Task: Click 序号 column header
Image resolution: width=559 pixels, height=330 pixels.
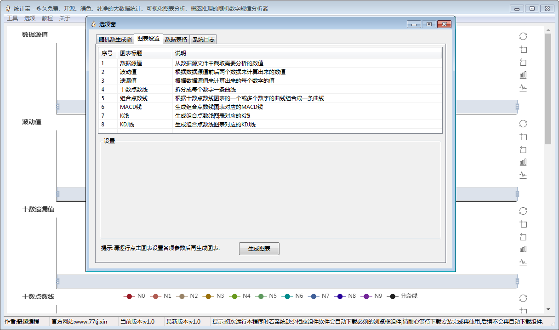Action: 108,53
